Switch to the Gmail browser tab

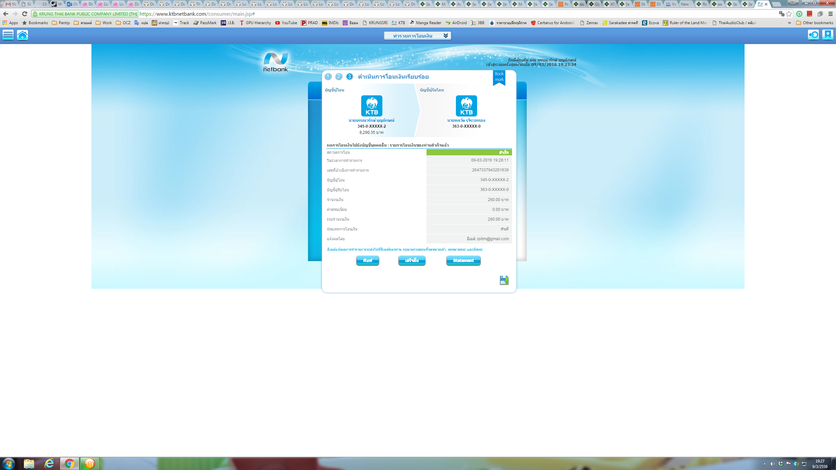click(x=11, y=4)
